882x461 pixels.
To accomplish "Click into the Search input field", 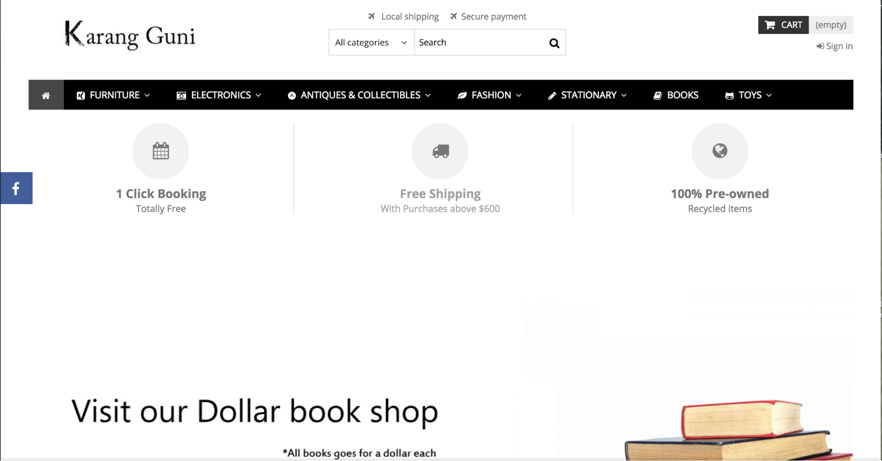I will pyautogui.click(x=481, y=42).
